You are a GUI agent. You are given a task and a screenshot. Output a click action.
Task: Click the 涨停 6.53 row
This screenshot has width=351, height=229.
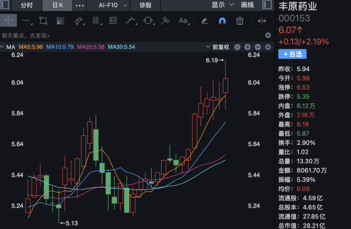pos(294,87)
